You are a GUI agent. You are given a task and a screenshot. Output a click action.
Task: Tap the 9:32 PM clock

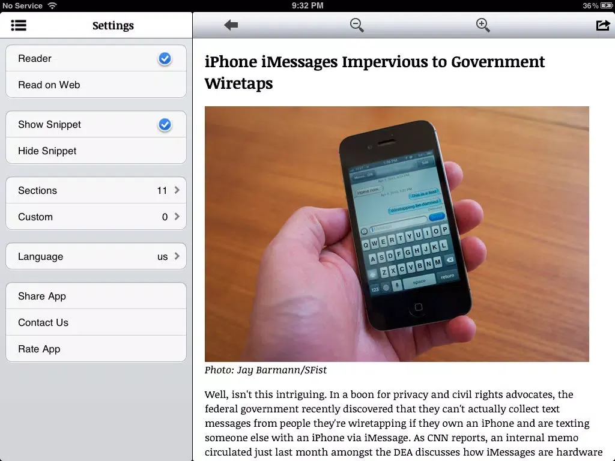tap(307, 5)
